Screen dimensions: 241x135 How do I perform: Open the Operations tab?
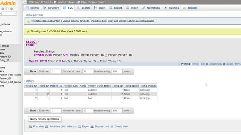151,8
